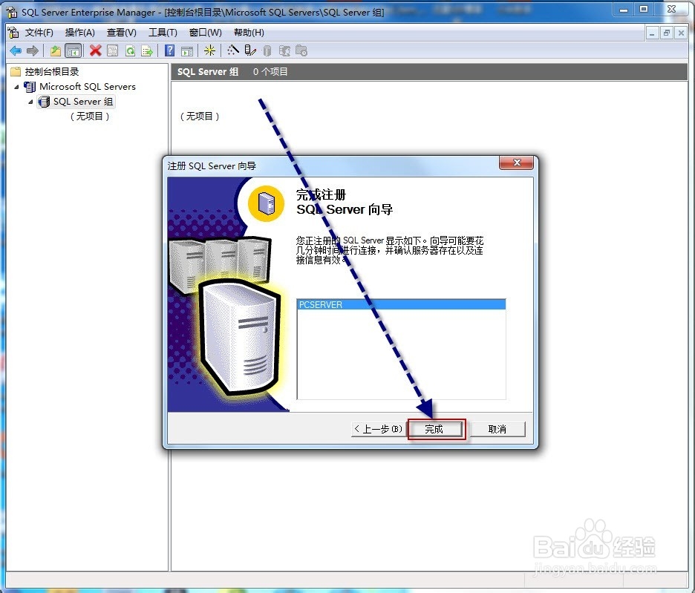695x593 pixels.
Task: Click the Enterprise Manager title bar icon
Action: [12, 12]
